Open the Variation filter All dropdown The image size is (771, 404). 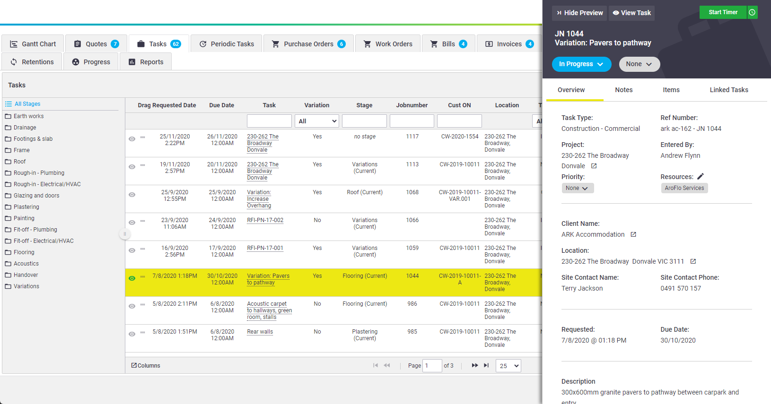tap(317, 121)
